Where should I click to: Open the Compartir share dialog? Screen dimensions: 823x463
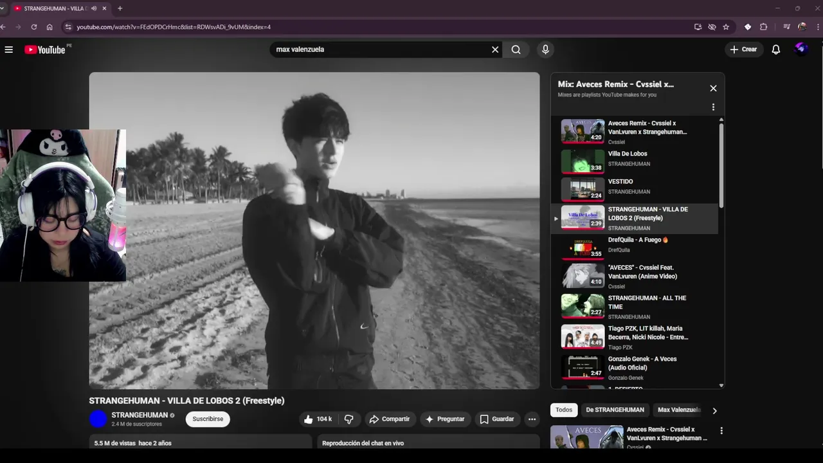click(x=390, y=419)
